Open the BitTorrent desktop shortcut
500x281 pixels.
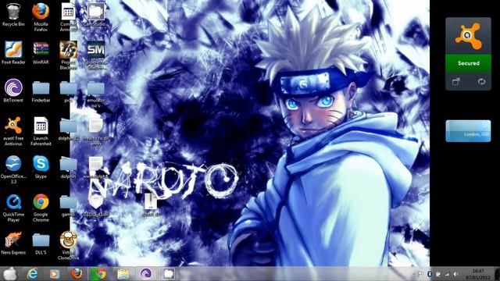coord(13,91)
